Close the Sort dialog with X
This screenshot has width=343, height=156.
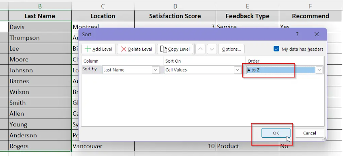317,34
